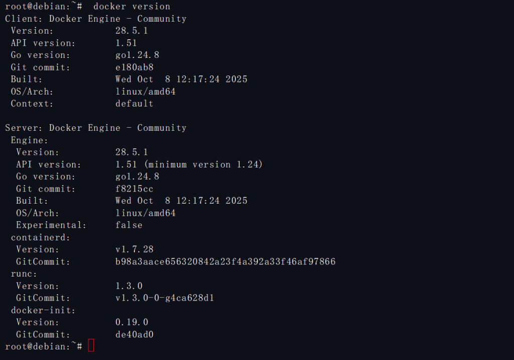Click the 'Experimental:' label
Screen dimensions: 514x360
(x=51, y=225)
